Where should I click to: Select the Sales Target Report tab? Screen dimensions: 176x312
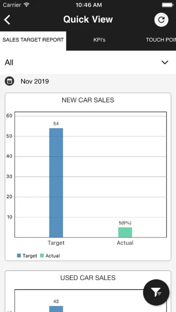(33, 40)
